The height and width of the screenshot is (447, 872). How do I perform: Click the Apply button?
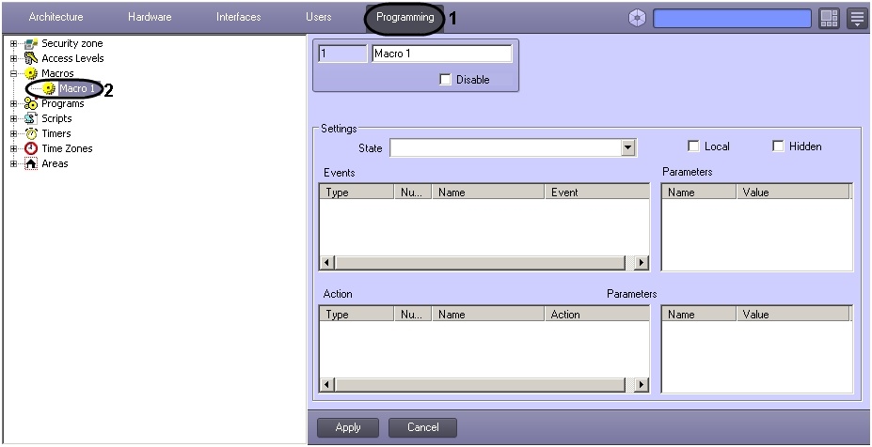point(348,427)
